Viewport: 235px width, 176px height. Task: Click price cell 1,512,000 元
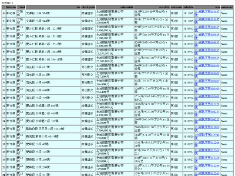(x=114, y=144)
